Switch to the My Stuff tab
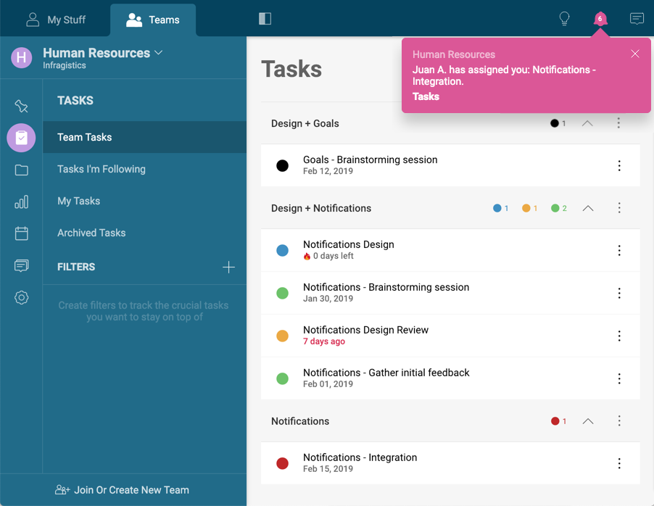The image size is (654, 506). pyautogui.click(x=55, y=20)
